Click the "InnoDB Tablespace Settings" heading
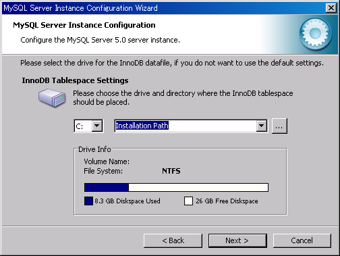Image resolution: width=340 pixels, height=256 pixels. point(75,80)
